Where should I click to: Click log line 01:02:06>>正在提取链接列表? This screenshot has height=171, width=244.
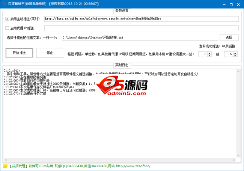(26, 77)
